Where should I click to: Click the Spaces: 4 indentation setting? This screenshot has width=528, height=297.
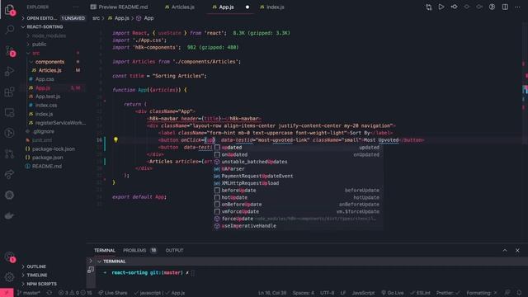click(x=303, y=293)
